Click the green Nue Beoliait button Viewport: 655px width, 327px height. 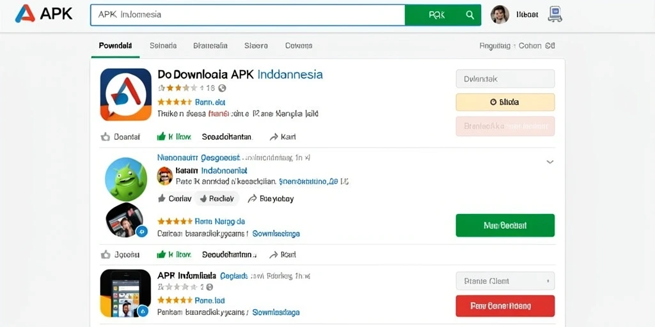click(505, 225)
